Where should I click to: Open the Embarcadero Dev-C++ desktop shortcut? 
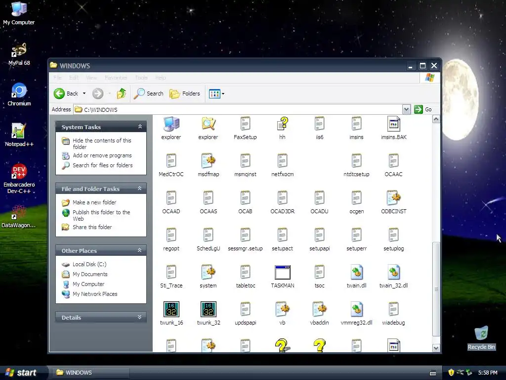(x=19, y=178)
